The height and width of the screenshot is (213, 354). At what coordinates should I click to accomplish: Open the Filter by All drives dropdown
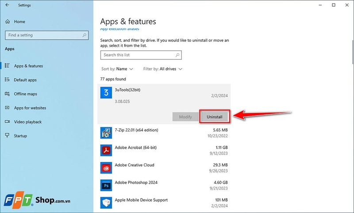pyautogui.click(x=162, y=69)
